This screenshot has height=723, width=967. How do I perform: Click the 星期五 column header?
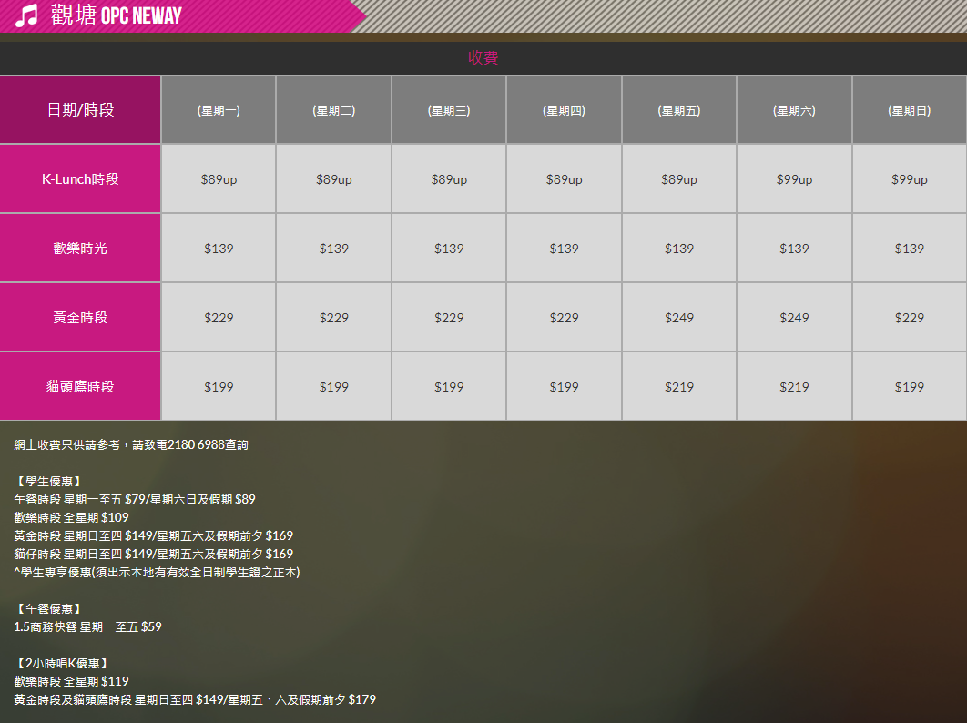coord(679,110)
